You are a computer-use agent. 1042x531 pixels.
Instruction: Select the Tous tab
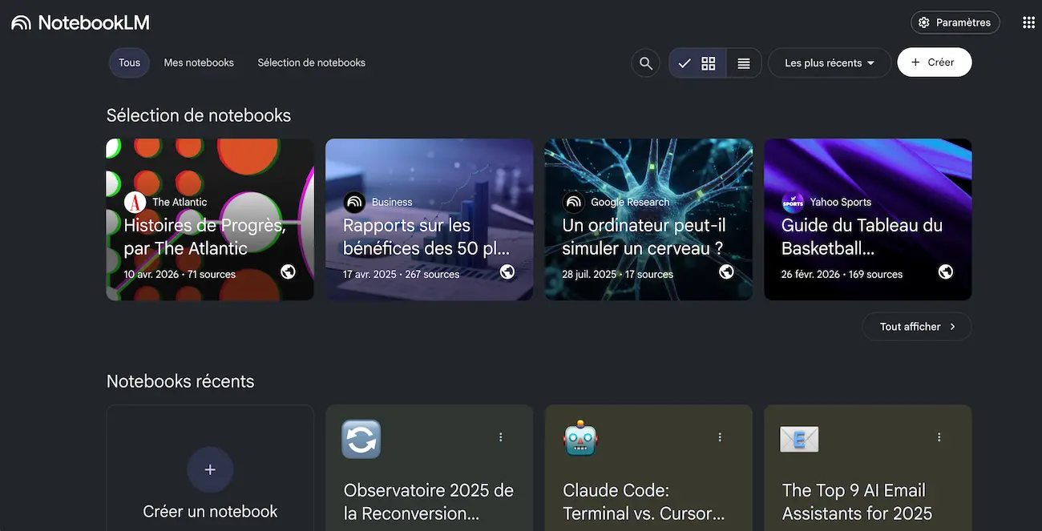point(129,62)
